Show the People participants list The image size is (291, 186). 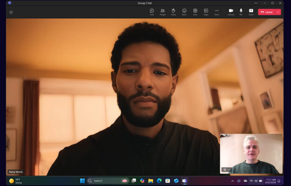point(162,12)
